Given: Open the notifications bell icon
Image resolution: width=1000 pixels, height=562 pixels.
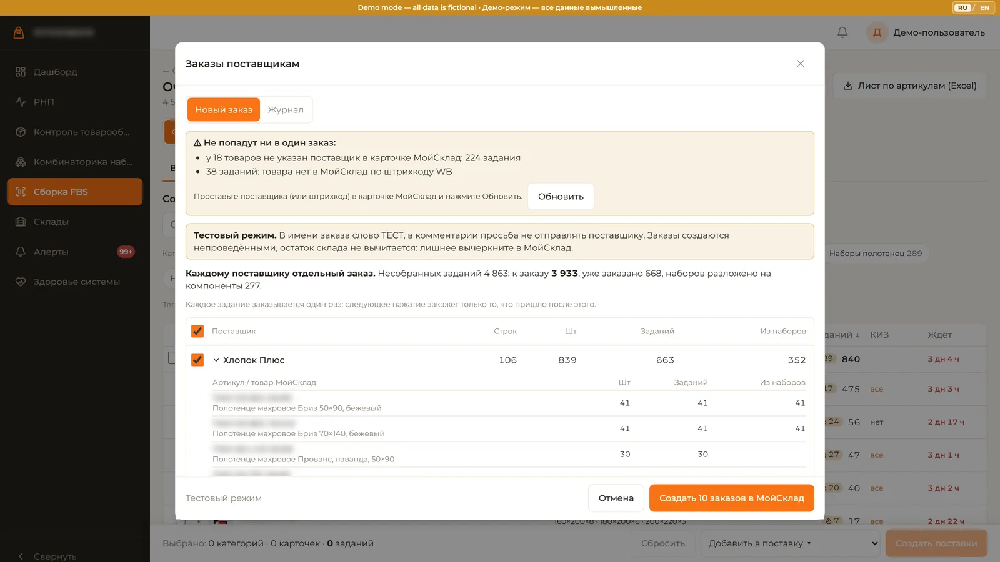Looking at the screenshot, I should (842, 32).
